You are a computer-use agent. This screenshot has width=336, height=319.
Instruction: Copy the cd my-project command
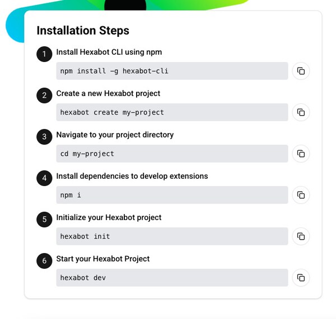tap(301, 154)
